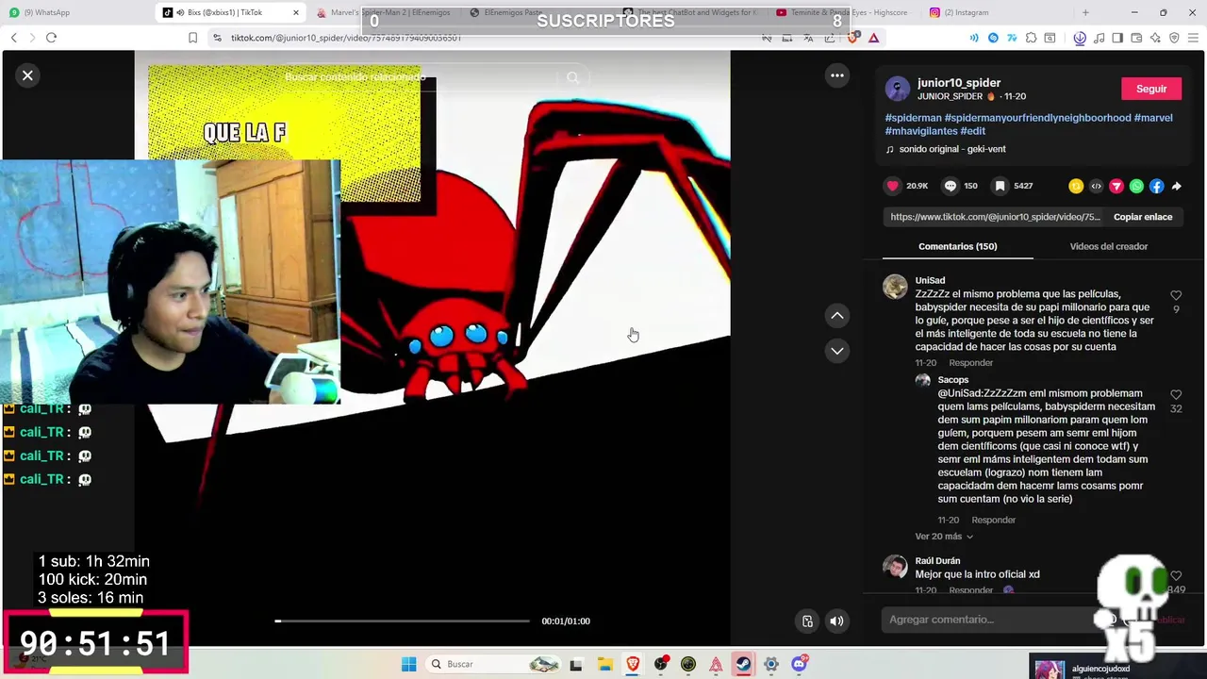Open junior10_spider profile avatar
The height and width of the screenshot is (679, 1207).
(898, 89)
